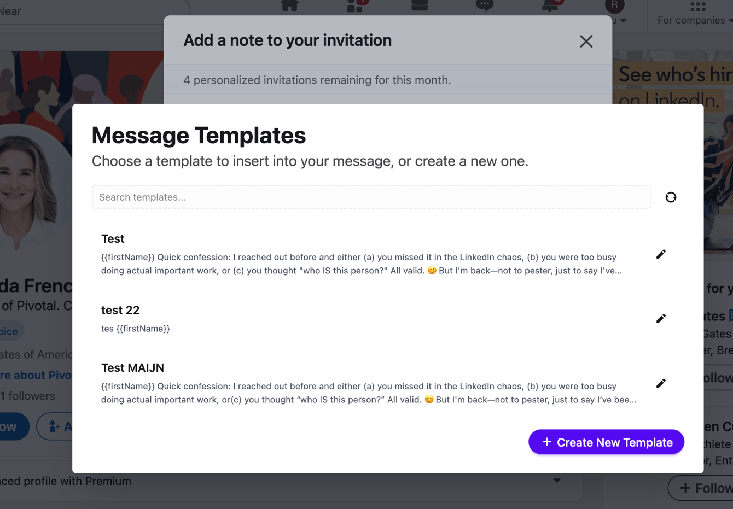This screenshot has height=509, width=733.
Task: Expand the enhanced profile with Premium section
Action: (x=557, y=480)
